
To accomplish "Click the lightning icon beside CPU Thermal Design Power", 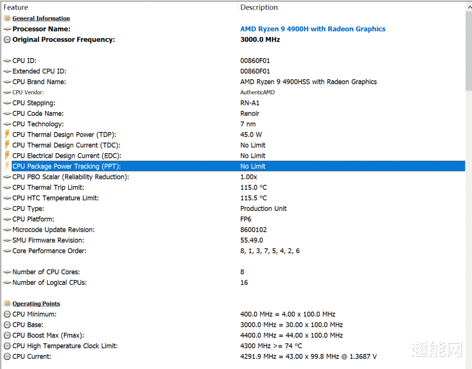I will point(7,134).
